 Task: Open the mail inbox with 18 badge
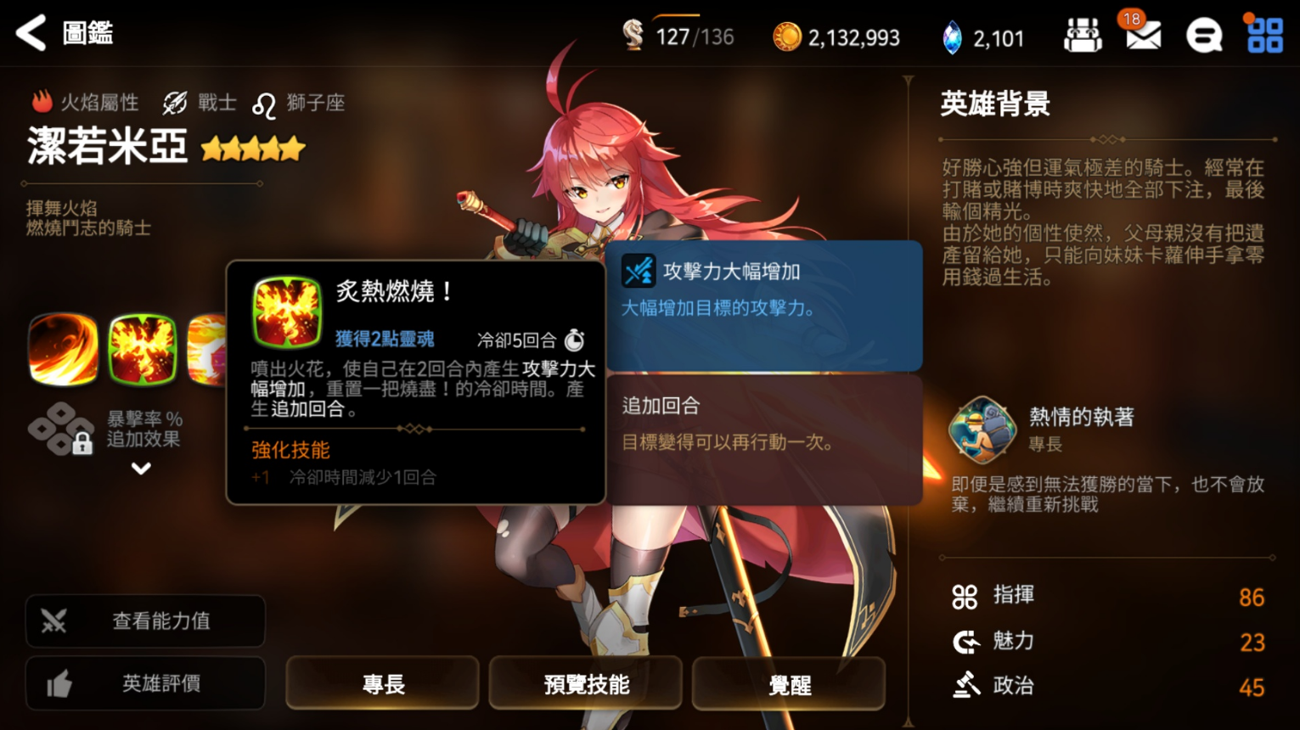(x=1142, y=32)
